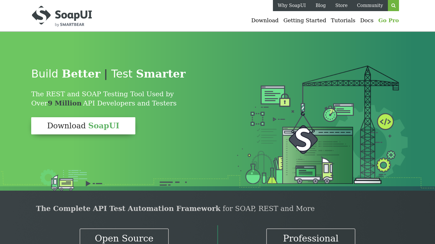
Task: Open the Why SoapUI menu item
Action: (292, 5)
